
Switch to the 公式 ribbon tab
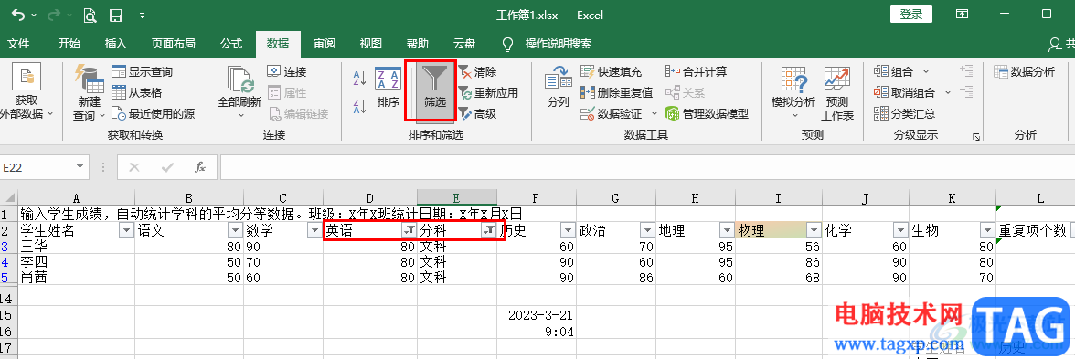(x=231, y=44)
